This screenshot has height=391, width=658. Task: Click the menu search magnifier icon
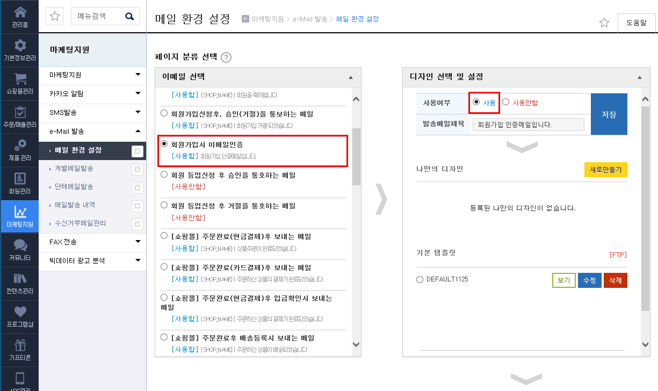tap(129, 16)
